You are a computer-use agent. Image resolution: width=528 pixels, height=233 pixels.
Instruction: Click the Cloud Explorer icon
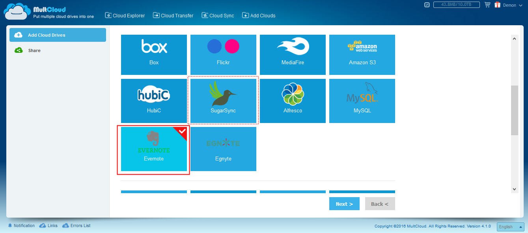pyautogui.click(x=108, y=15)
